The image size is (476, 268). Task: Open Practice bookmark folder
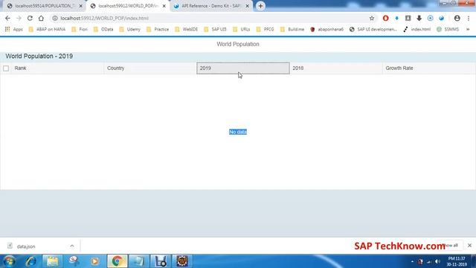pos(158,29)
